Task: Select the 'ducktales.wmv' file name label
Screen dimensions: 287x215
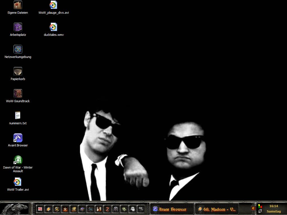Action: (x=54, y=35)
